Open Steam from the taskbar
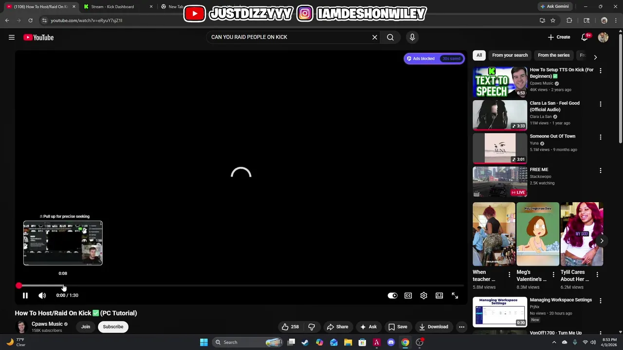This screenshot has width=623, height=350. point(305,342)
